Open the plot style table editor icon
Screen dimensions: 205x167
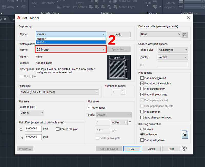pyautogui.click(x=184, y=34)
